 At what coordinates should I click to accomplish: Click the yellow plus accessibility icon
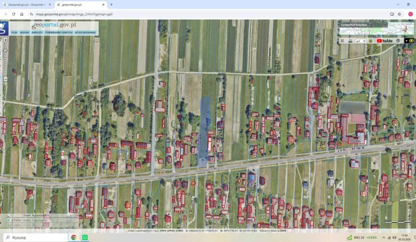[406, 41]
